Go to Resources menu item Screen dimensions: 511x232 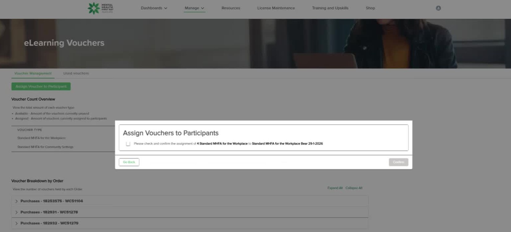click(x=231, y=8)
